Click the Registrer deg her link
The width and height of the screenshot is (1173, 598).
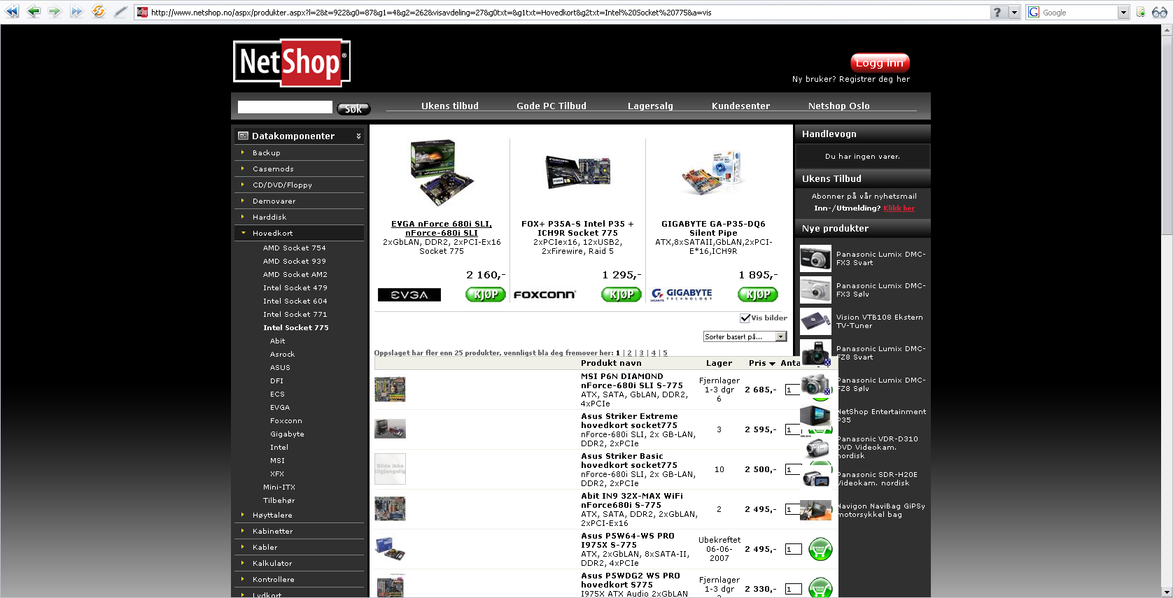pyautogui.click(x=874, y=79)
